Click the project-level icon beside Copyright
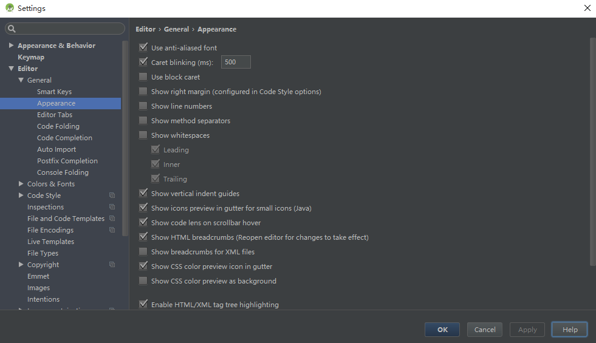Screen dimensions: 596x343 pos(112,265)
